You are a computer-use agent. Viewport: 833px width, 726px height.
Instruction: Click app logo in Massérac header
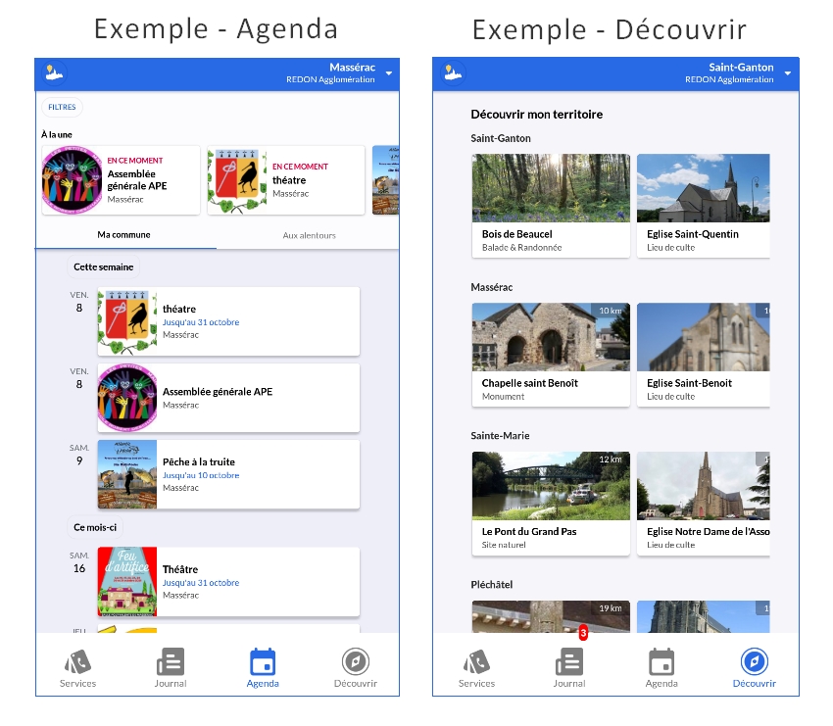click(x=56, y=73)
